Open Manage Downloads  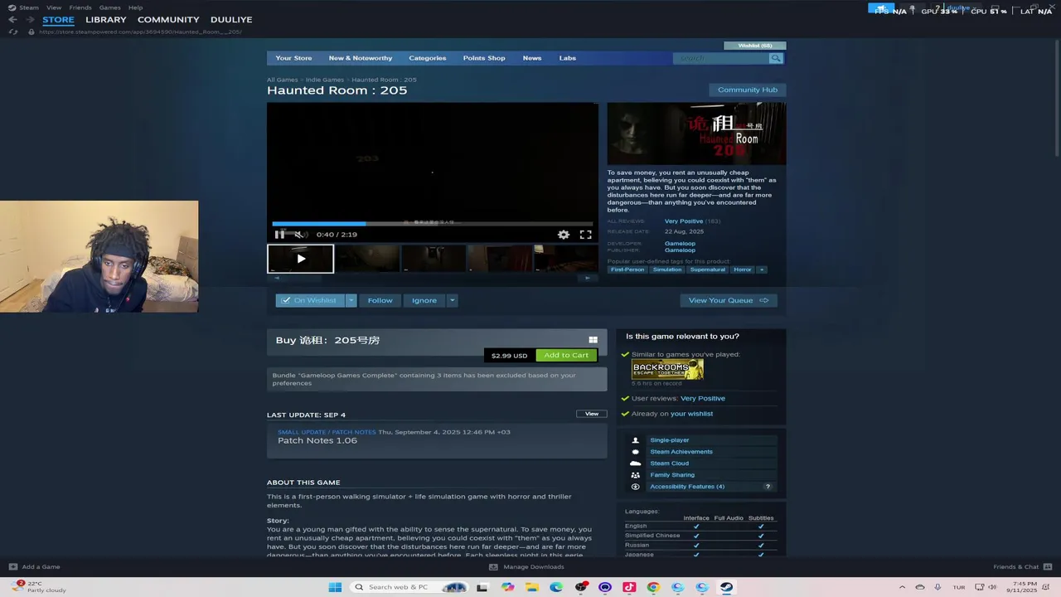coord(527,567)
